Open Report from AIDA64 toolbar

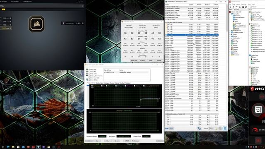253,7
